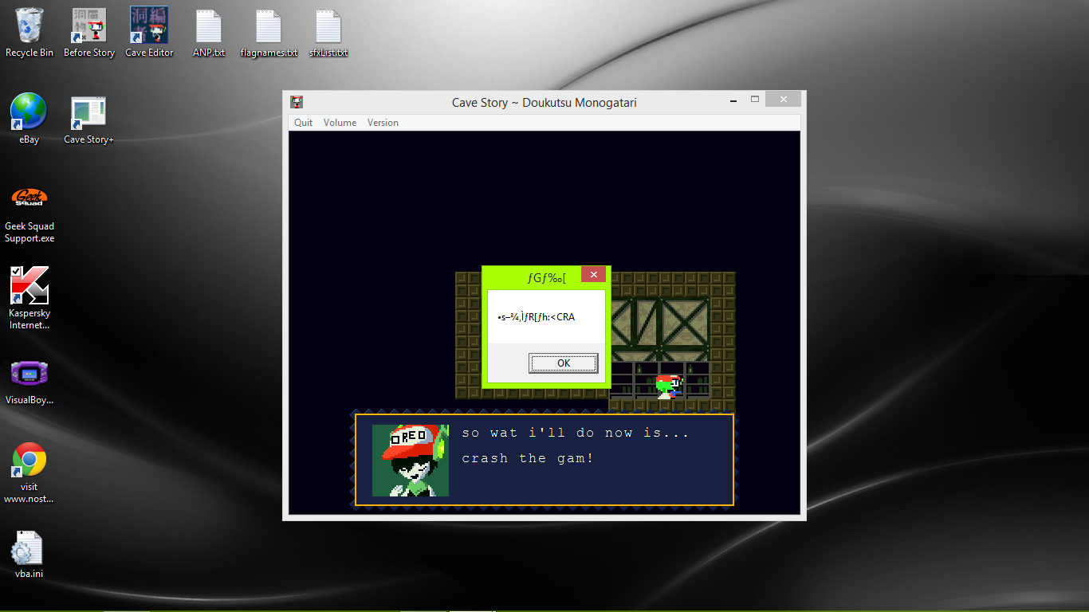Close the green error dialog
This screenshot has height=612, width=1089.
click(593, 274)
